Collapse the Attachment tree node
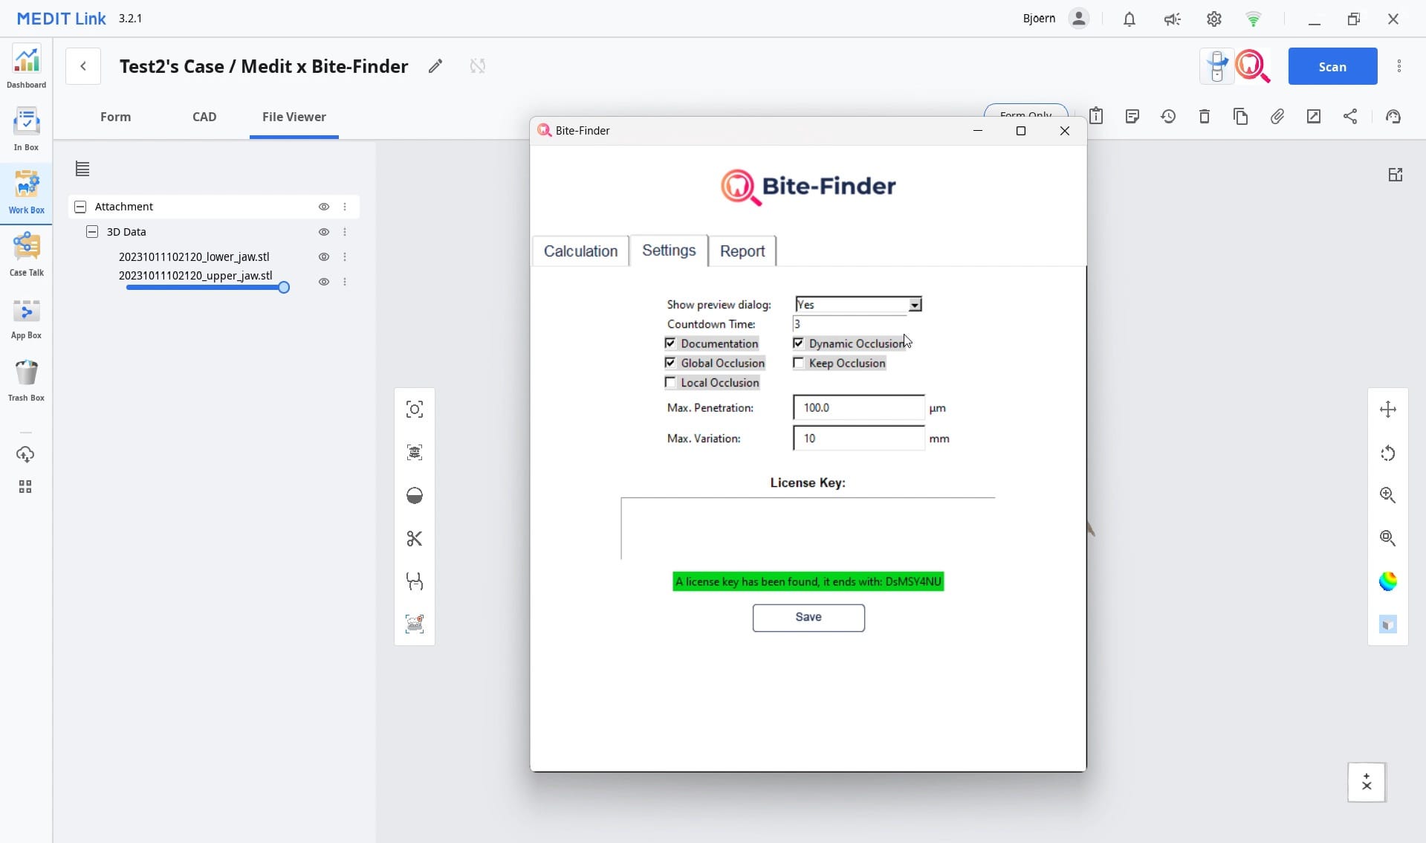Viewport: 1426px width, 843px height. (x=80, y=207)
